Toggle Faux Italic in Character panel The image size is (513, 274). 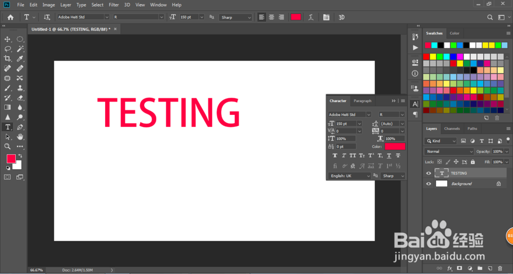point(344,156)
